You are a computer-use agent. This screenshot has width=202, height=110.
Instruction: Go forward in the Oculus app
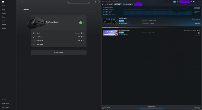[22, 2]
